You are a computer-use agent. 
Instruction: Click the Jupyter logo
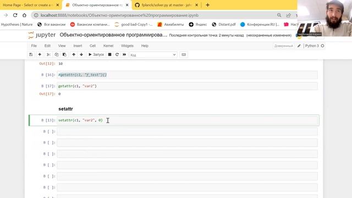click(x=42, y=35)
